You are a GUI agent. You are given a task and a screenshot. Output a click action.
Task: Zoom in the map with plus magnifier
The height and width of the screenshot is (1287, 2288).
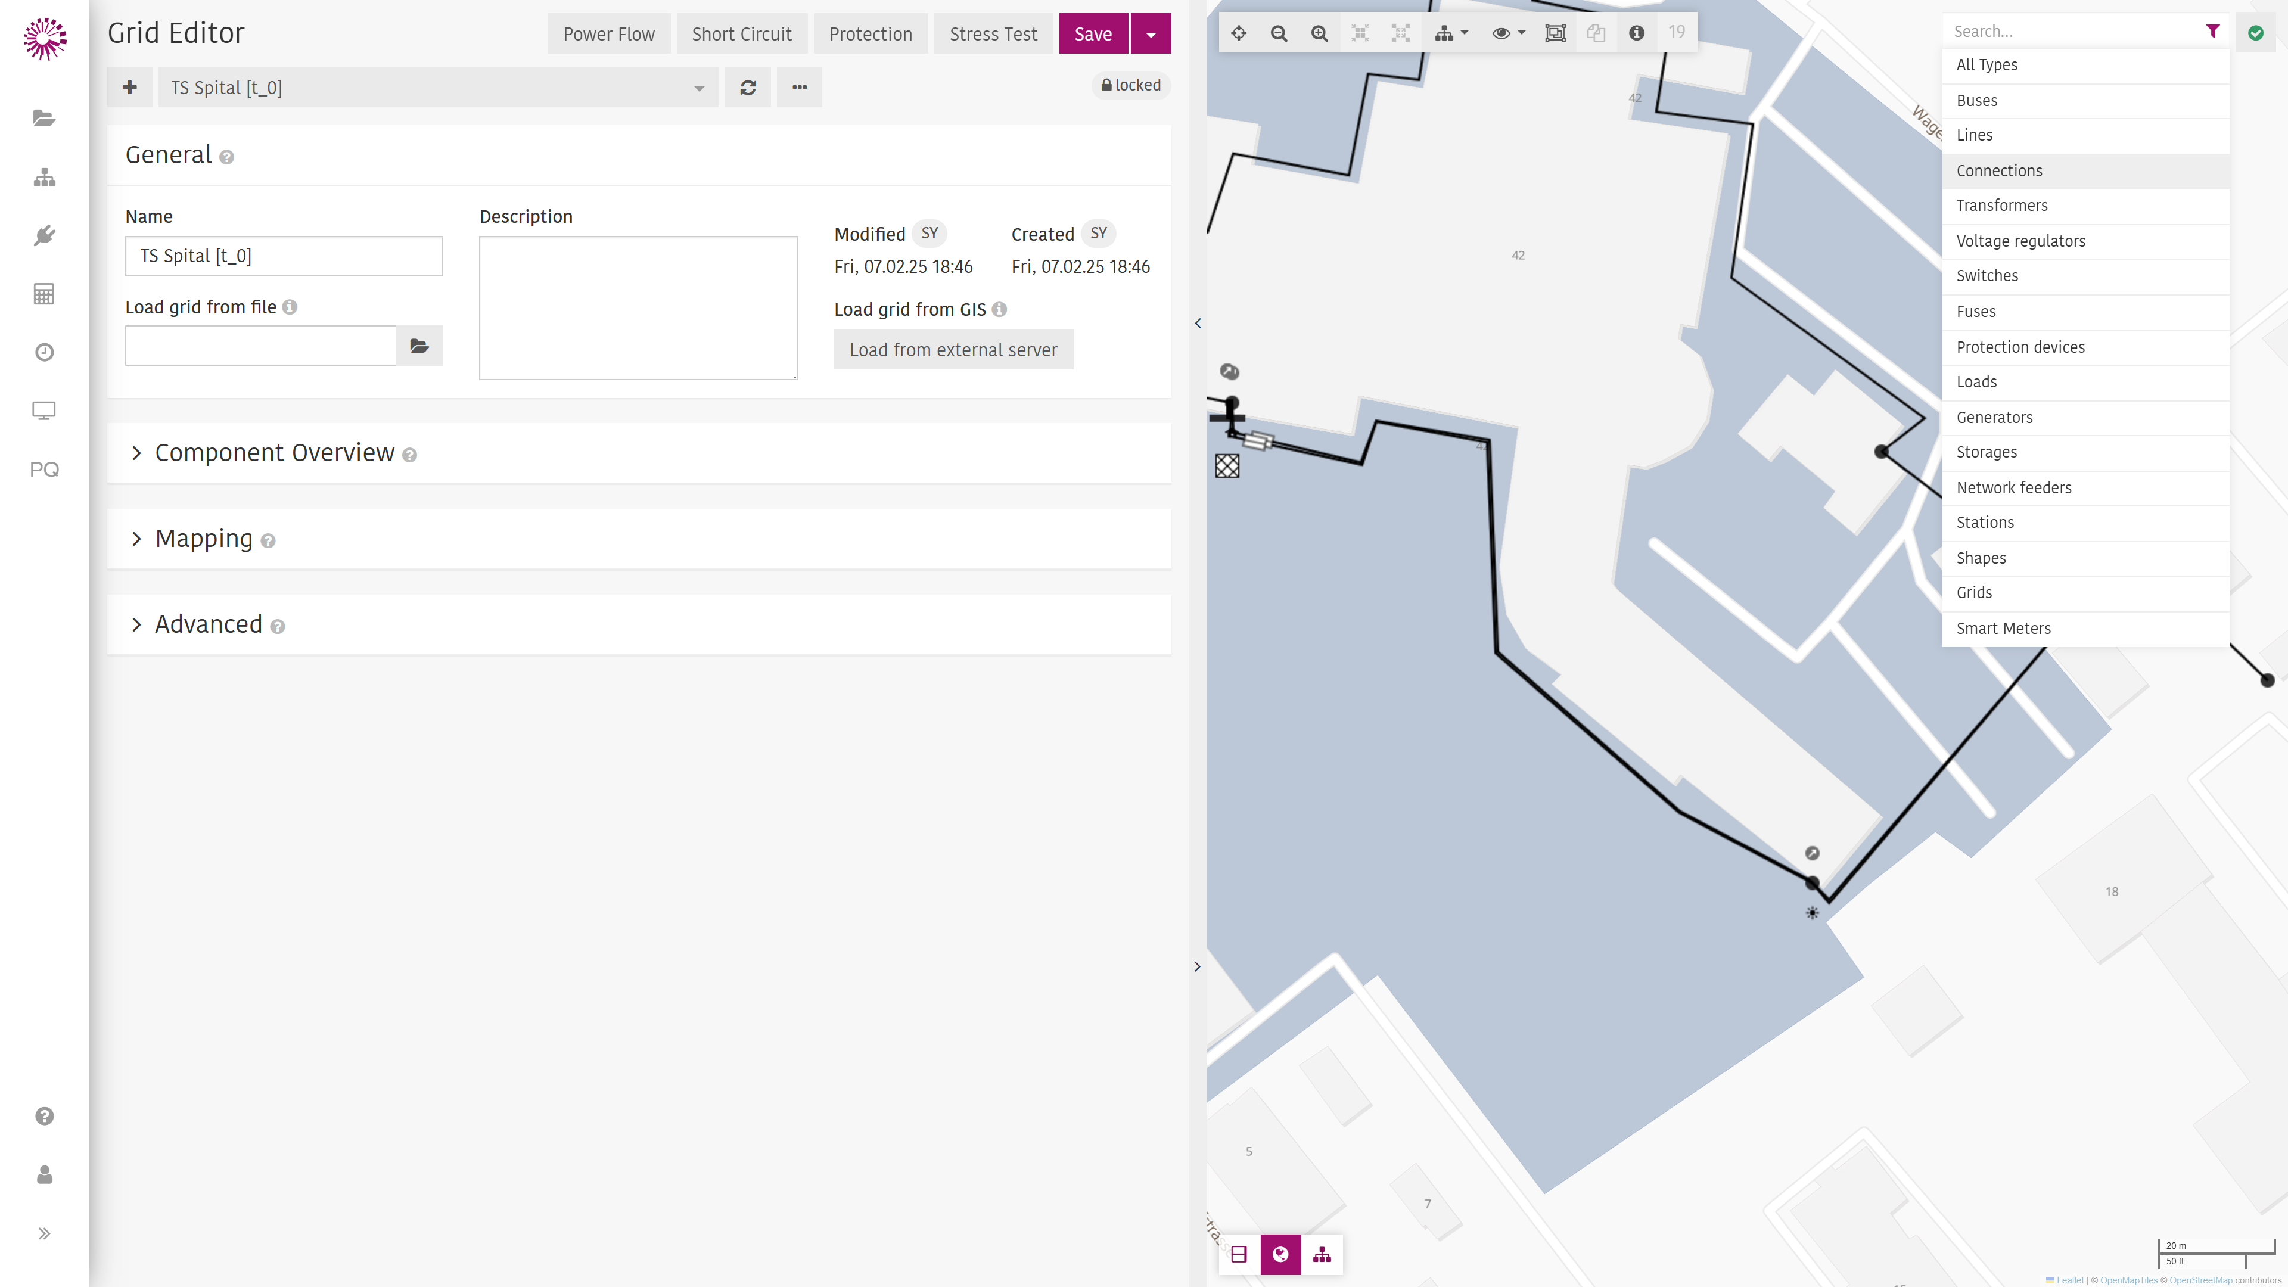[1320, 33]
